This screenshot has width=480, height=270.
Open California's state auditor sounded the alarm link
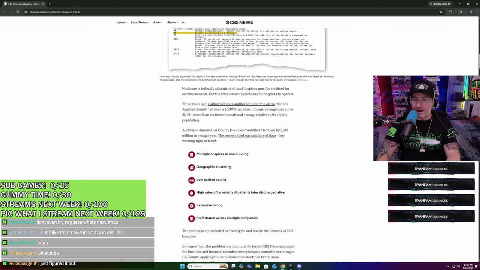click(241, 104)
